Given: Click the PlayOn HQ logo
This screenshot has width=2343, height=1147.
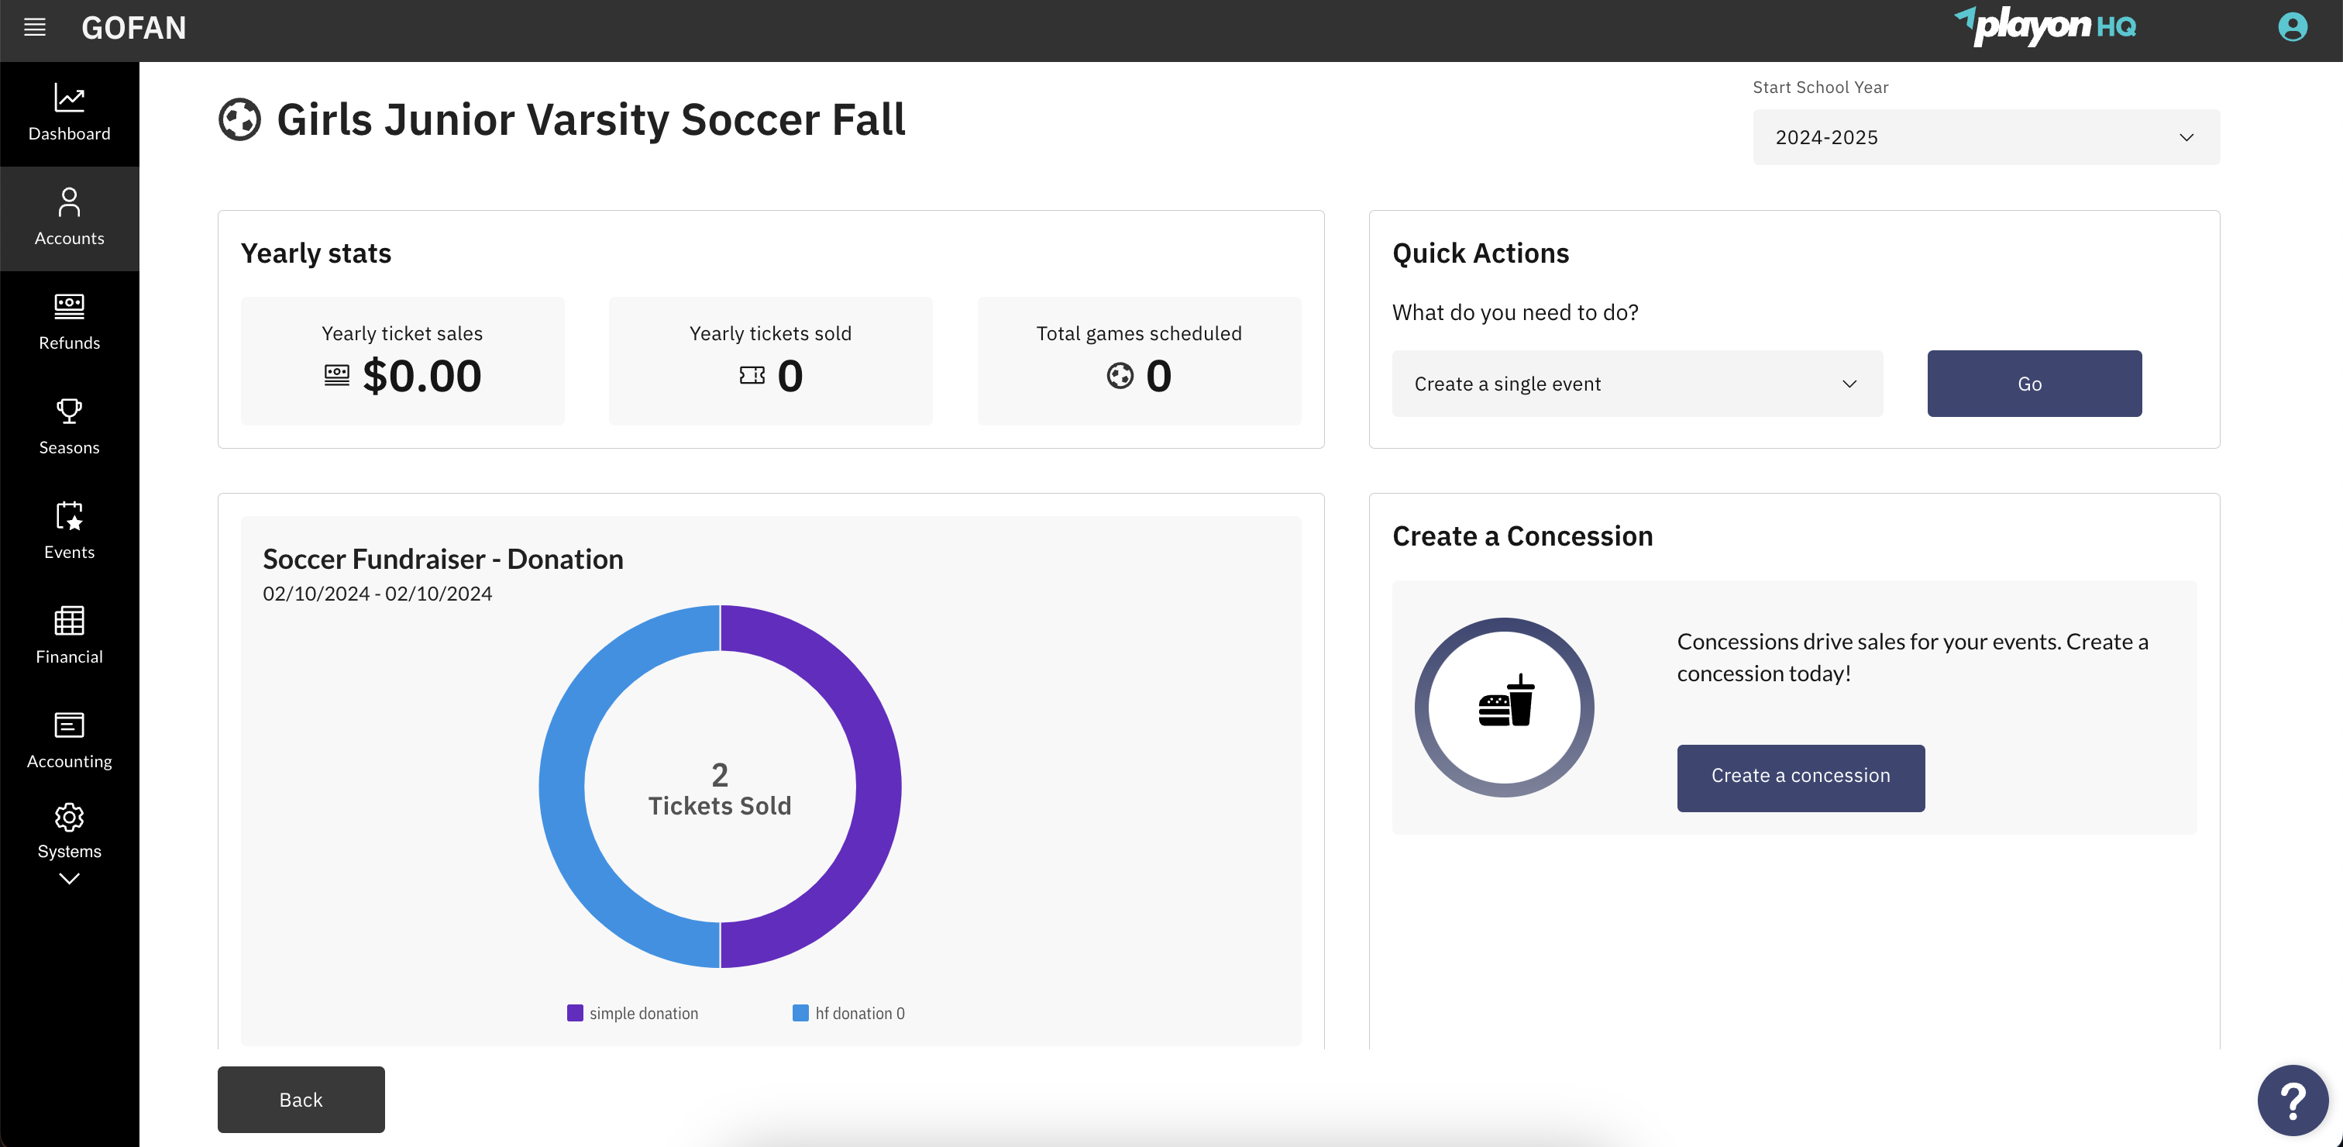Looking at the screenshot, I should pyautogui.click(x=2045, y=26).
